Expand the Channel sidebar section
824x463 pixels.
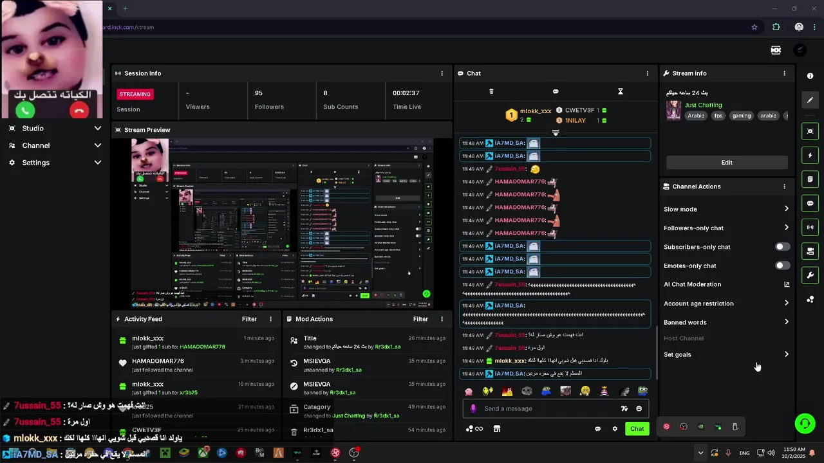(x=98, y=145)
